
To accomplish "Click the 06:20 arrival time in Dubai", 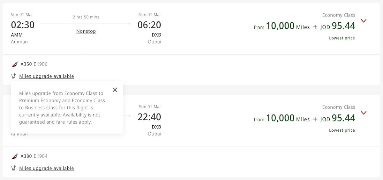I will pyautogui.click(x=149, y=25).
